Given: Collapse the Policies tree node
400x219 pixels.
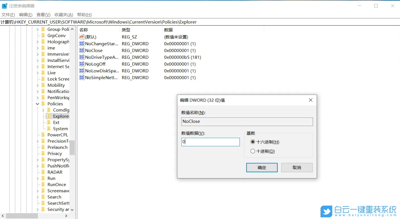Looking at the screenshot, I should (37, 104).
